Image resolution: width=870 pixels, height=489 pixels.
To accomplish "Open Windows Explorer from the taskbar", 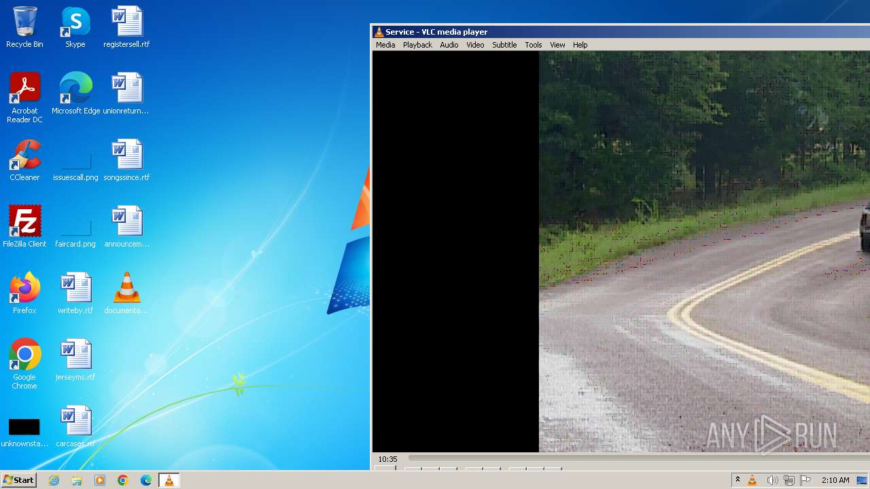I will (x=77, y=480).
